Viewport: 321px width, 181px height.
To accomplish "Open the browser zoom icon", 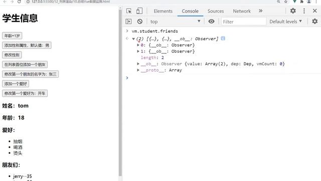I will pyautogui.click(x=278, y=2).
